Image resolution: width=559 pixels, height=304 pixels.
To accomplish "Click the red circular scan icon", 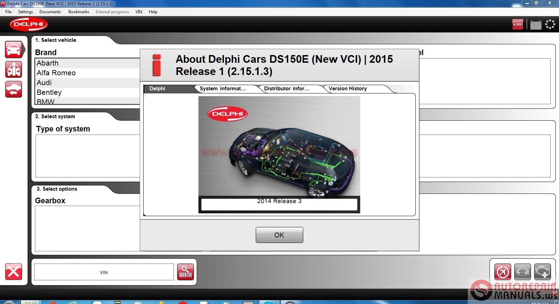I will (503, 272).
